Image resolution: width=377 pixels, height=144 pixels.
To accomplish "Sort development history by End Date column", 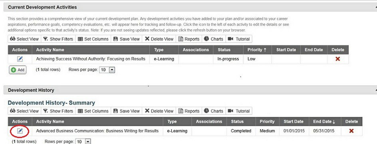I will tap(324, 122).
